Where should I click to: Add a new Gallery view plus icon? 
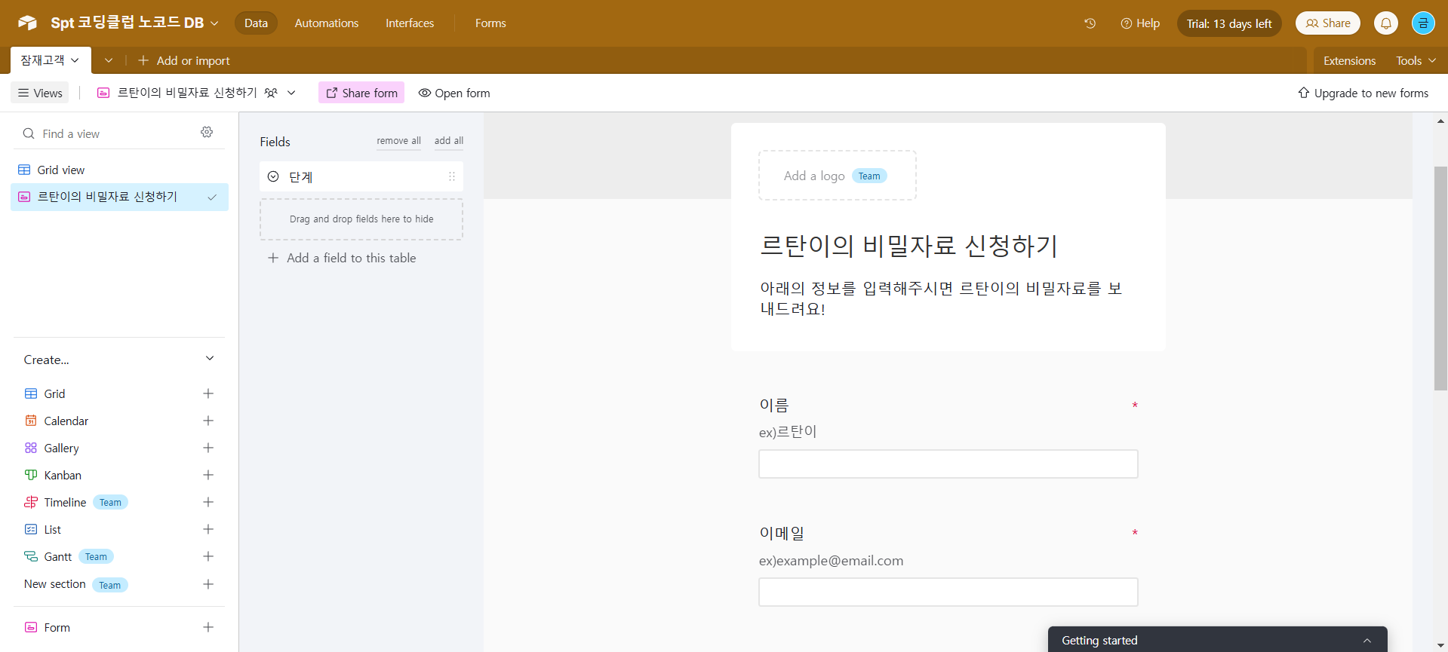[208, 448]
